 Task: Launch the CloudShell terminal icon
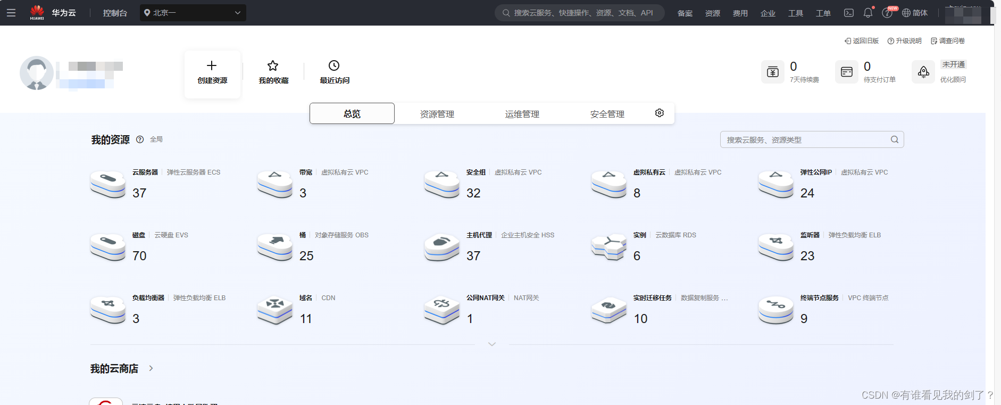click(849, 13)
